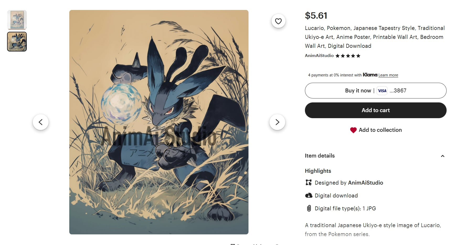The width and height of the screenshot is (455, 245).
Task: Click the red heart collection icon
Action: [x=353, y=130]
